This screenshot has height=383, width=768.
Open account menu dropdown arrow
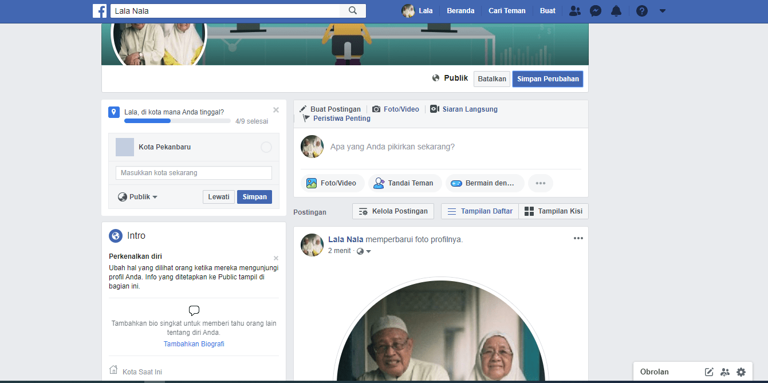tap(663, 11)
